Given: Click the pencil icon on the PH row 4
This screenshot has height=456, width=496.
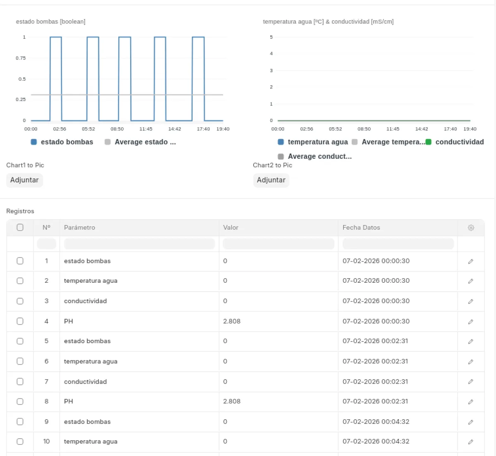Looking at the screenshot, I should click(x=471, y=321).
